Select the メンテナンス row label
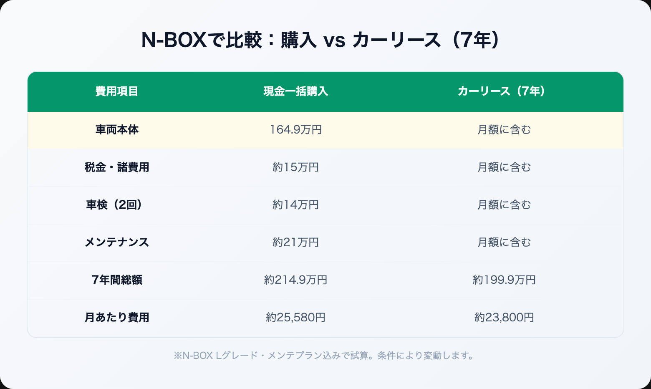651x389 pixels. click(117, 242)
